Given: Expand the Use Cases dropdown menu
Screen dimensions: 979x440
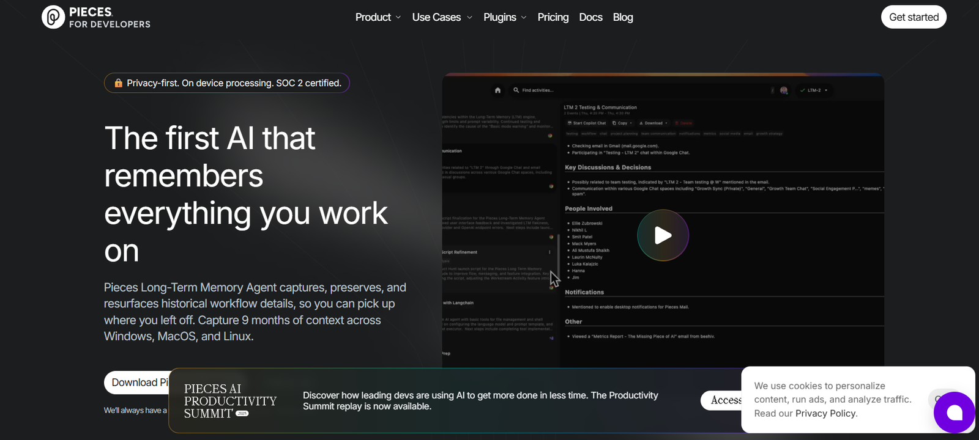Looking at the screenshot, I should click(442, 17).
